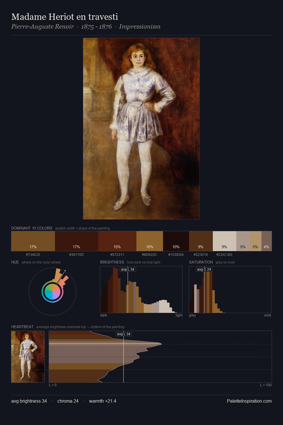This screenshot has height=425, width=283.
Task: Click the hex code '#1C0D0A' text
Action: 176,254
